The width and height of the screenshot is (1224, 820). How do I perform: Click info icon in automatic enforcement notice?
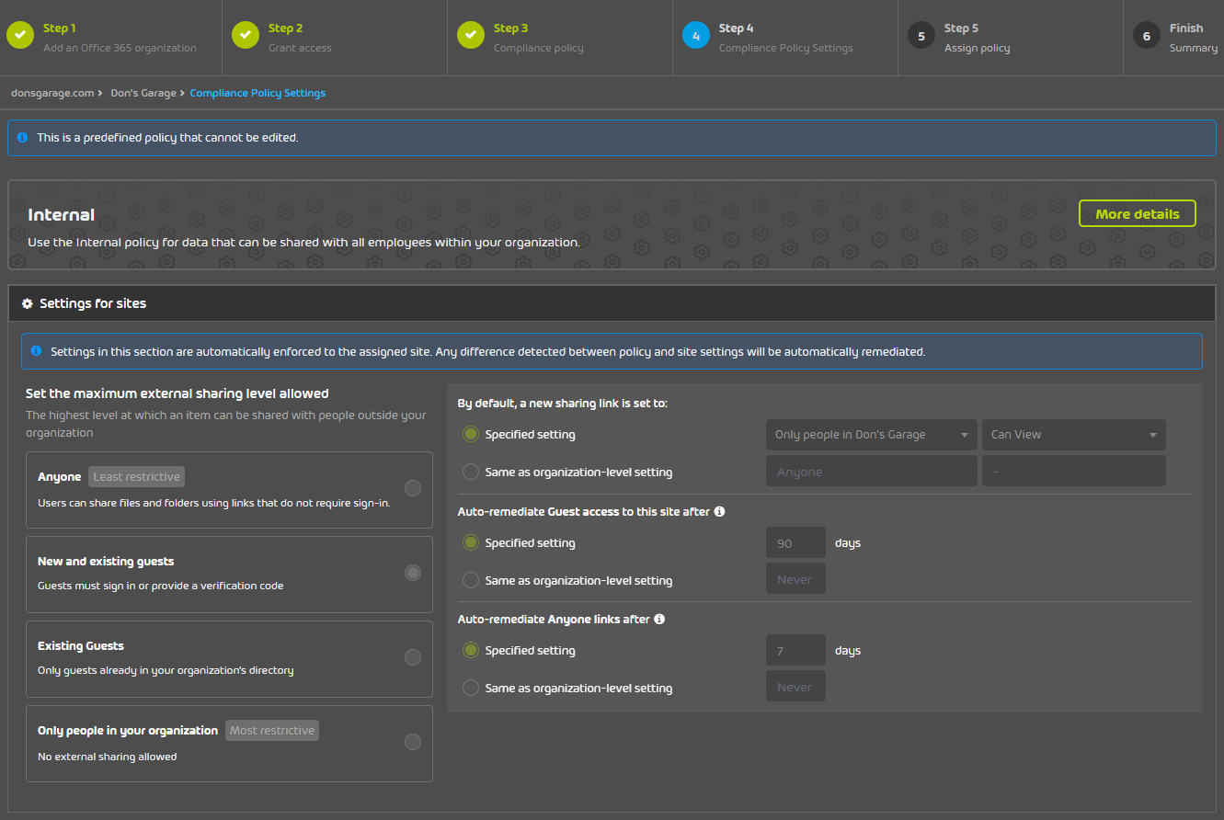click(36, 350)
